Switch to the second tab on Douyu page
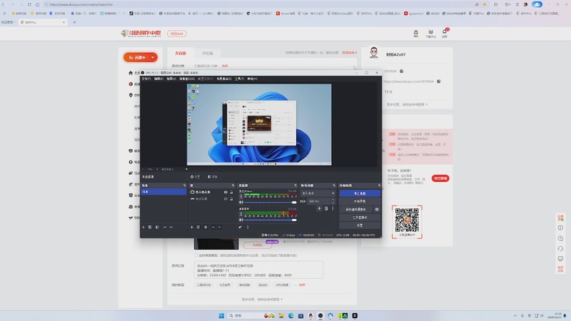Screen dimensions: 571x321 point(207,53)
